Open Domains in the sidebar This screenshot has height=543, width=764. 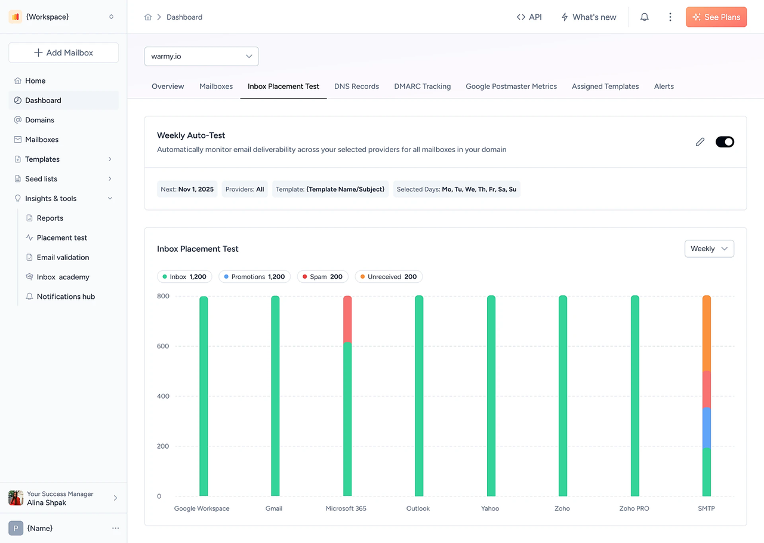coord(64,120)
